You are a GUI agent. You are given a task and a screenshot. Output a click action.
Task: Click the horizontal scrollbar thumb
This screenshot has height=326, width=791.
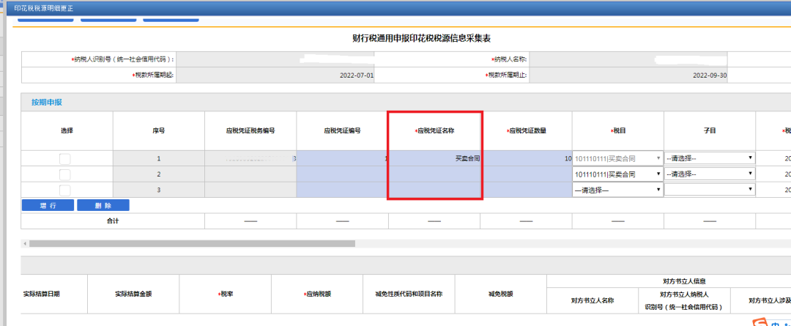(192, 244)
